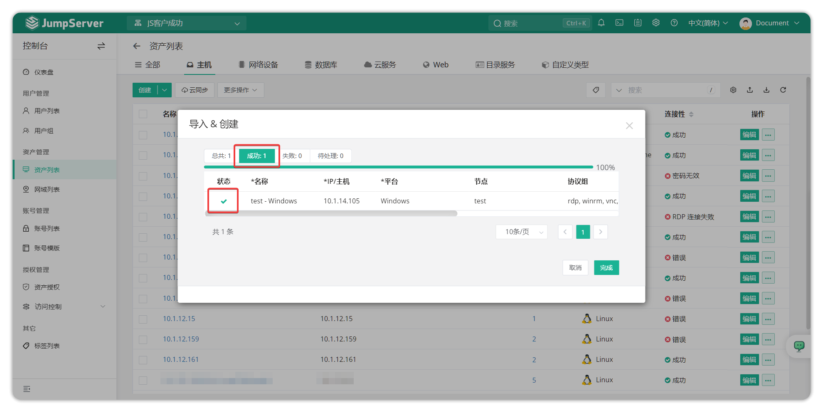
Task: Check the checkbox for asset 10.1.12.15
Action: click(143, 319)
